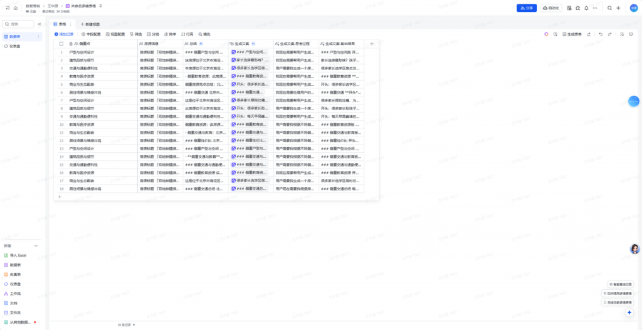Click 添加记录 to add a record
Screen dimensions: 642x330
pos(64,34)
